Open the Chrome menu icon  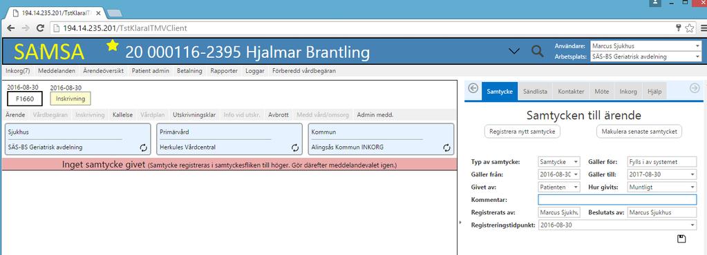pyautogui.click(x=704, y=28)
